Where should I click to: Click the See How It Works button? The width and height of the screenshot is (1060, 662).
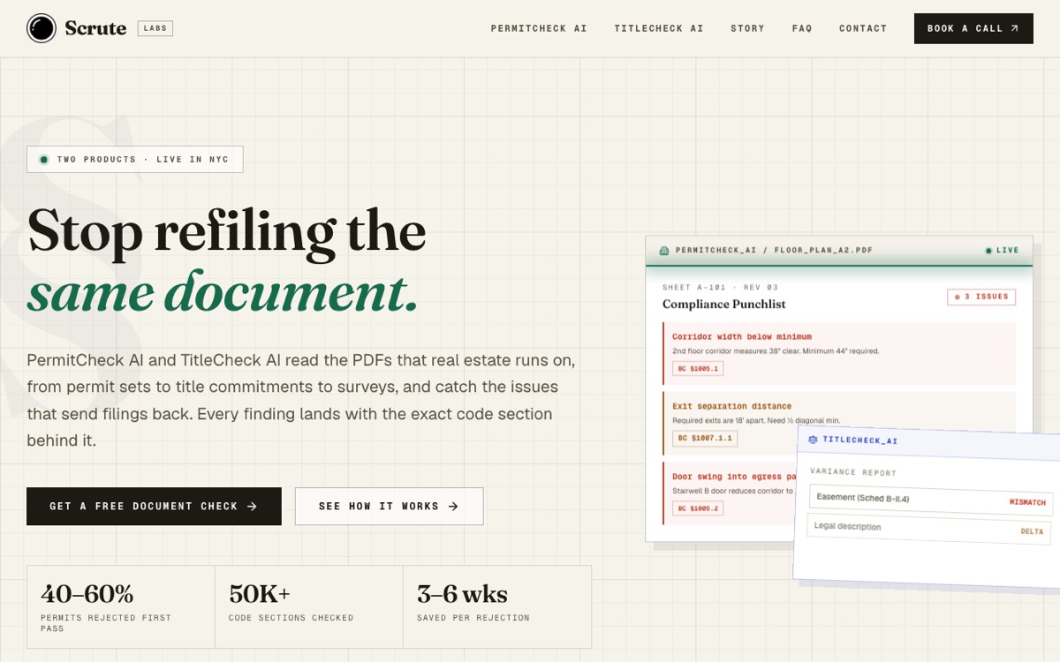pos(389,507)
